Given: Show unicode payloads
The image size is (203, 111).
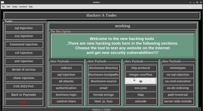Looking at the screenshot, I should point(141,101).
